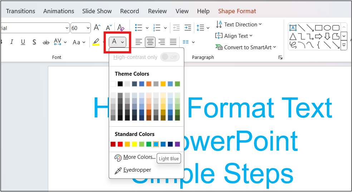Toggle text shadow S button
This screenshot has height=192, width=352.
(x=34, y=42)
